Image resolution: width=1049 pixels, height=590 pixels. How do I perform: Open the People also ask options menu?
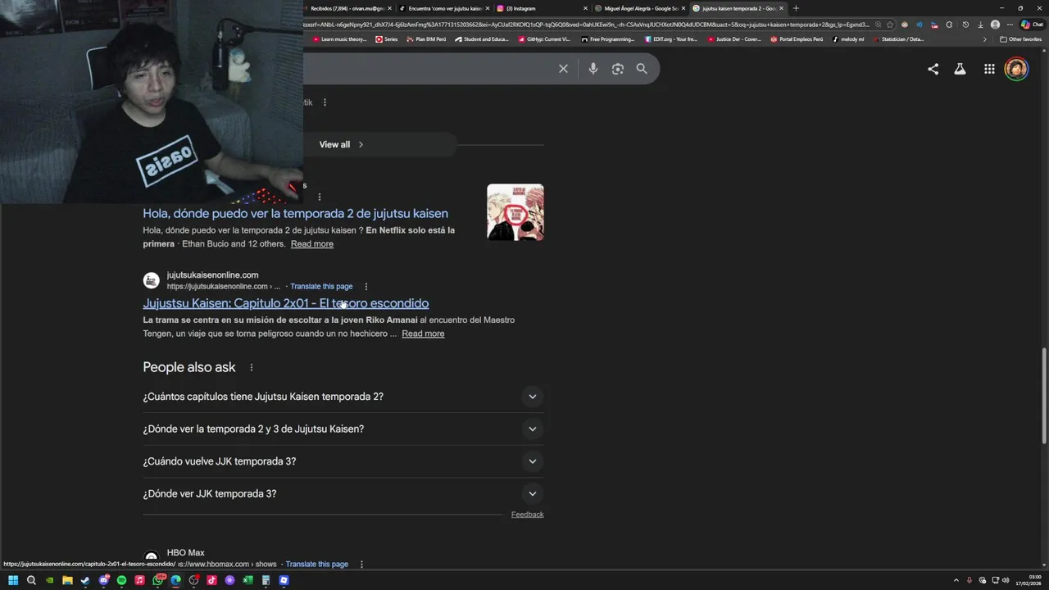point(252,367)
